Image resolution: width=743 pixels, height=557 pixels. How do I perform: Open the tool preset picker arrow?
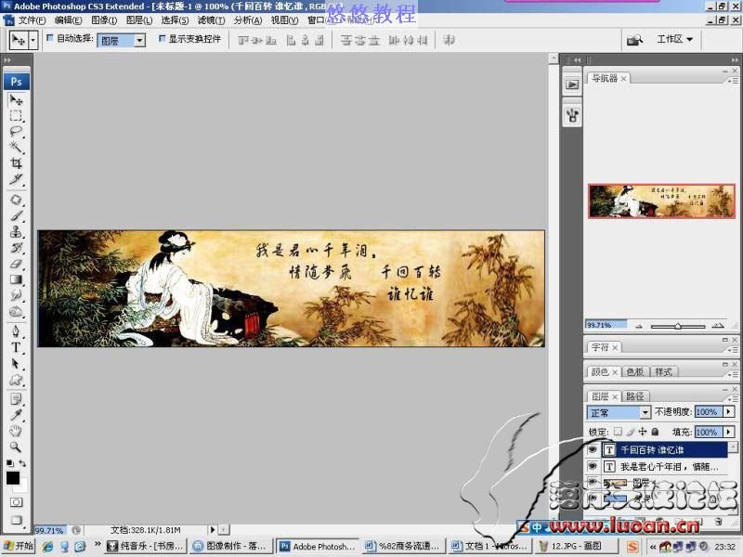33,40
